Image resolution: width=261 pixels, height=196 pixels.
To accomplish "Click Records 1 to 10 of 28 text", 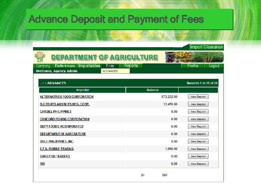I will coord(202,83).
